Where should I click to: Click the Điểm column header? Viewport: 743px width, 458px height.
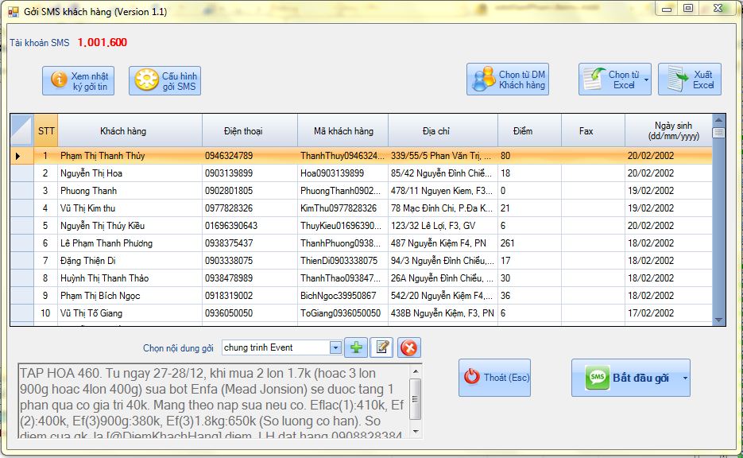coord(529,130)
